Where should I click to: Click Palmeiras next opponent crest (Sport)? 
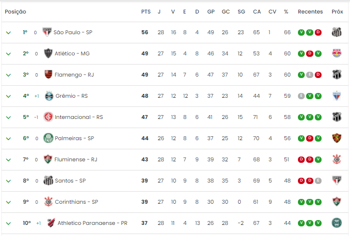(x=337, y=138)
